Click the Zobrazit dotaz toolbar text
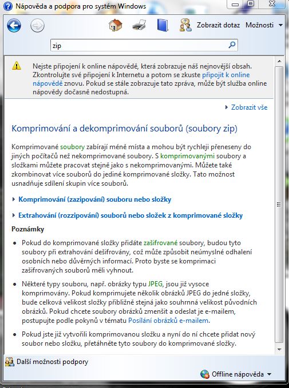The image size is (289, 388). point(218,25)
